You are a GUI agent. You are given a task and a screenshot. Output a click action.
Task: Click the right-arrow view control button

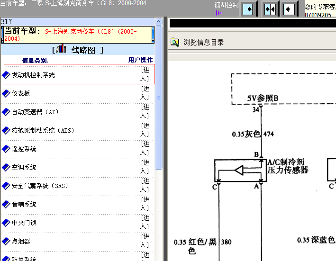[x=248, y=9]
